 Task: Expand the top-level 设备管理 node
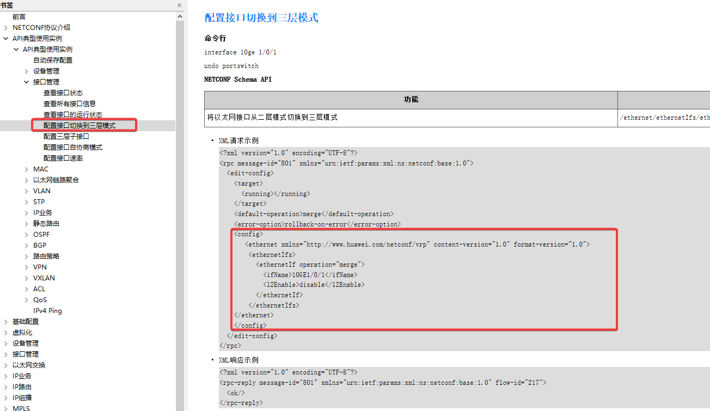pos(5,343)
